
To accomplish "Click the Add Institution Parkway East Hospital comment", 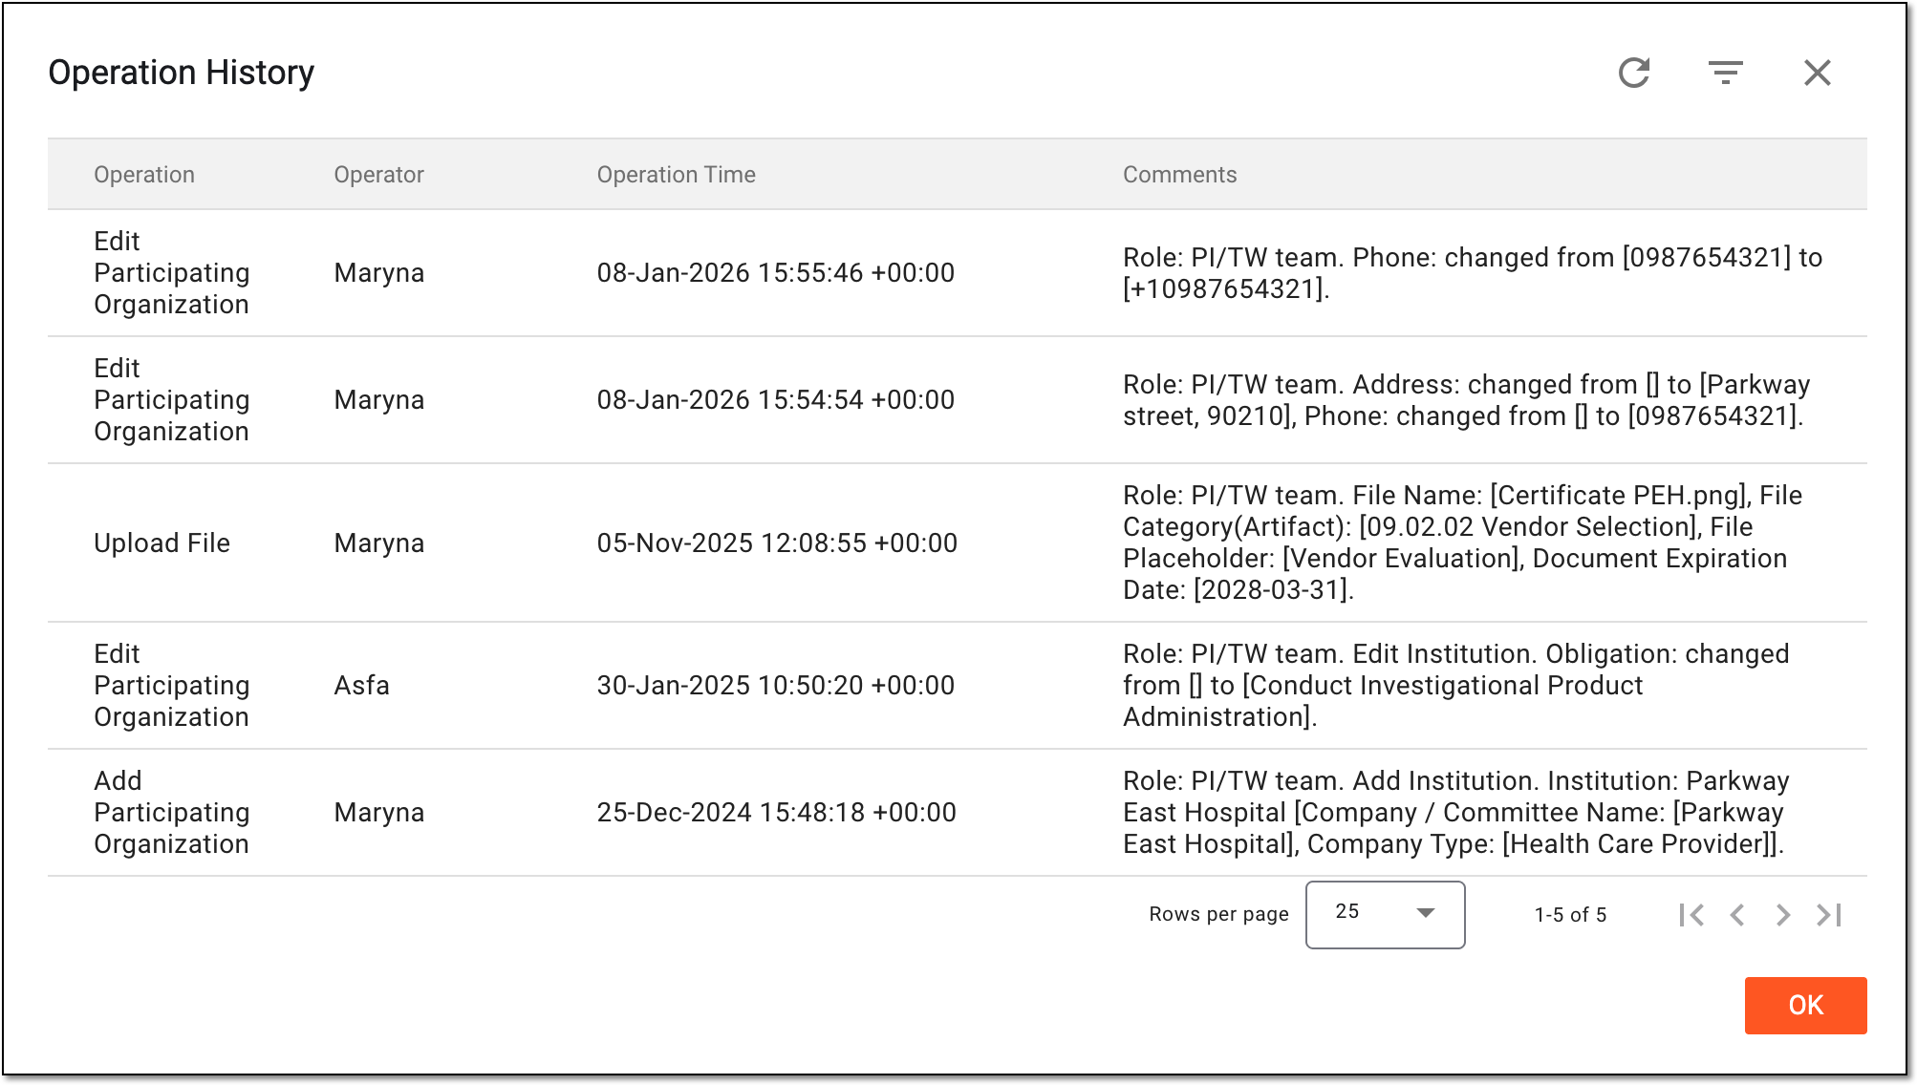I will tap(1456, 812).
